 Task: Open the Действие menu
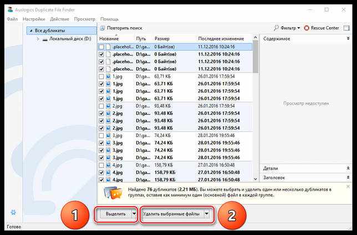[59, 19]
